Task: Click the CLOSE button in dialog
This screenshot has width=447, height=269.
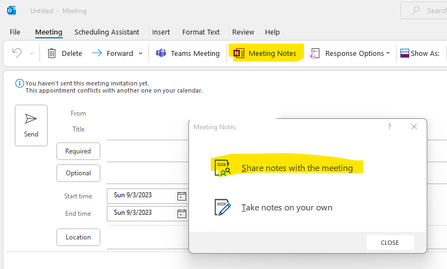Action: 390,243
